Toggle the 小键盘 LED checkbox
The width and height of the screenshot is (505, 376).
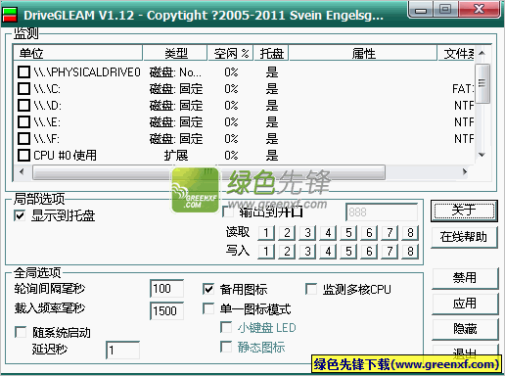point(226,327)
